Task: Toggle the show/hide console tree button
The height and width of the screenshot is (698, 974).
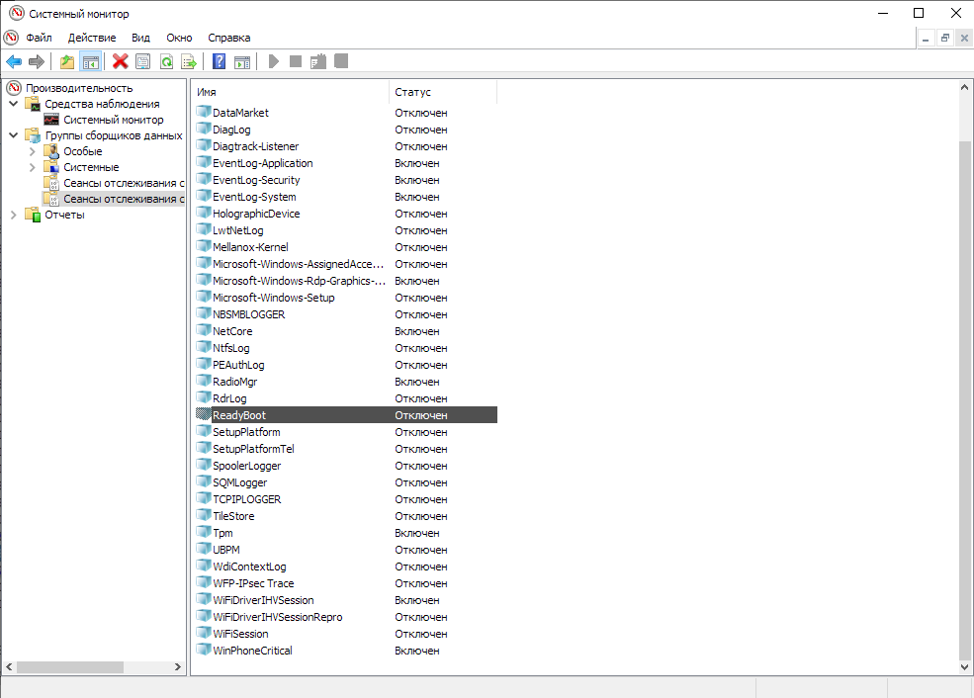Action: click(x=91, y=61)
